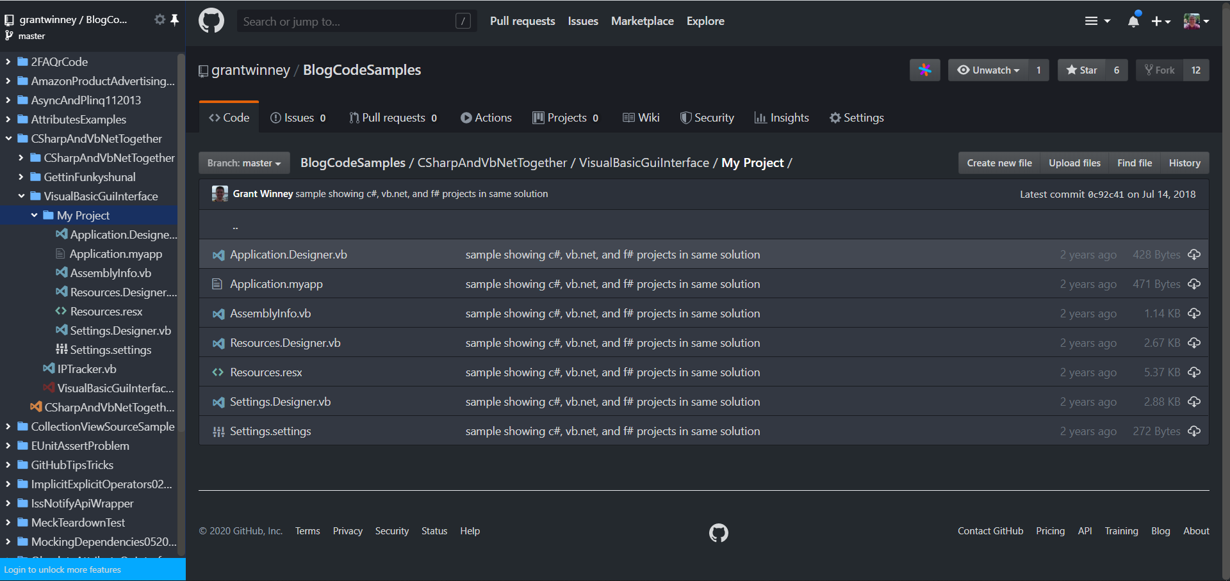This screenshot has width=1230, height=581.
Task: Open the user avatar menu
Action: 1196,21
